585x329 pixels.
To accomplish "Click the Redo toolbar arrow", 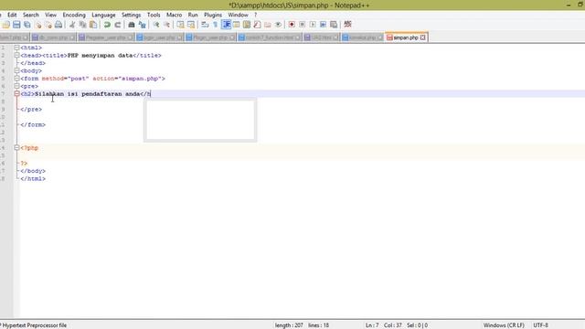I will tap(118, 25).
